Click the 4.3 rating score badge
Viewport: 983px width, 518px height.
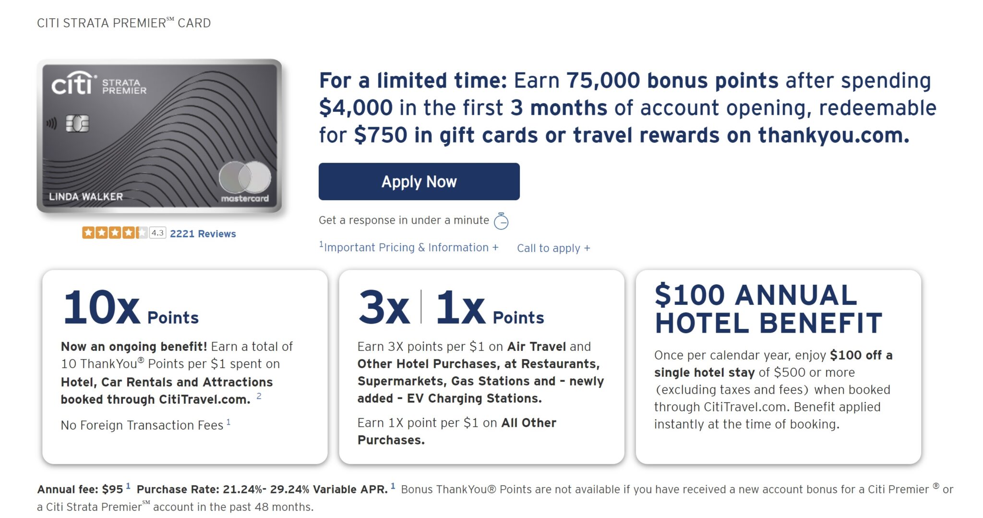pyautogui.click(x=157, y=233)
